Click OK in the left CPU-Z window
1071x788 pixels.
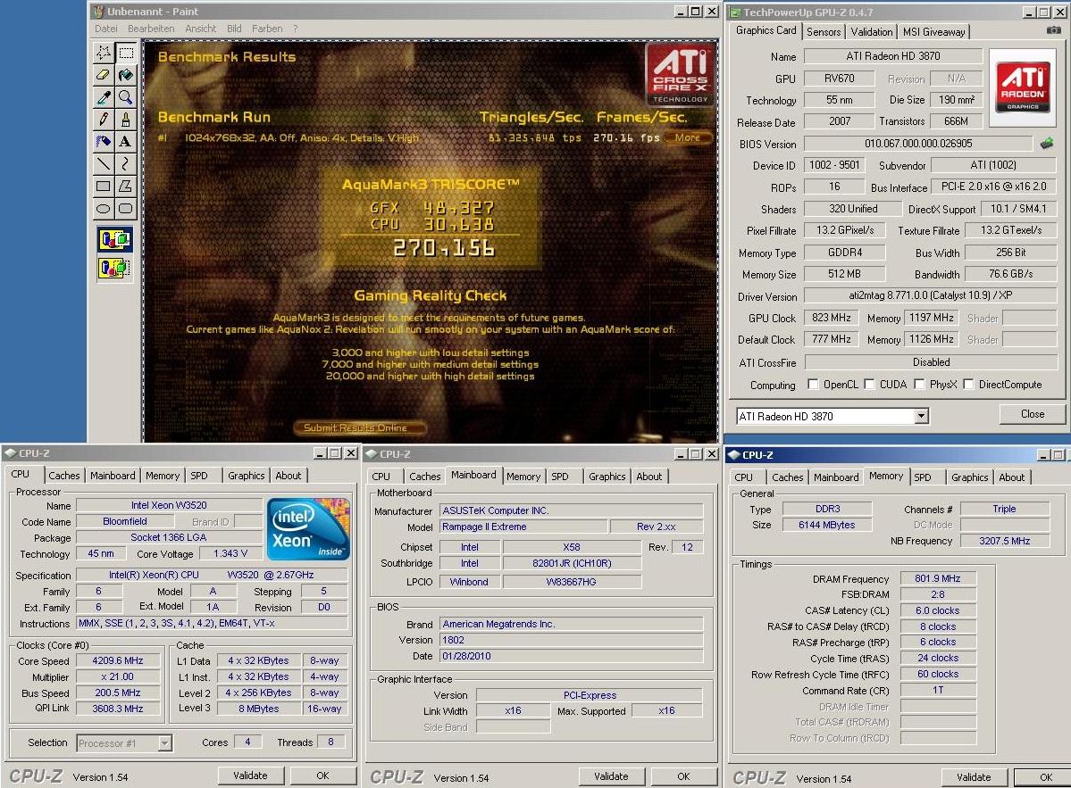click(322, 776)
